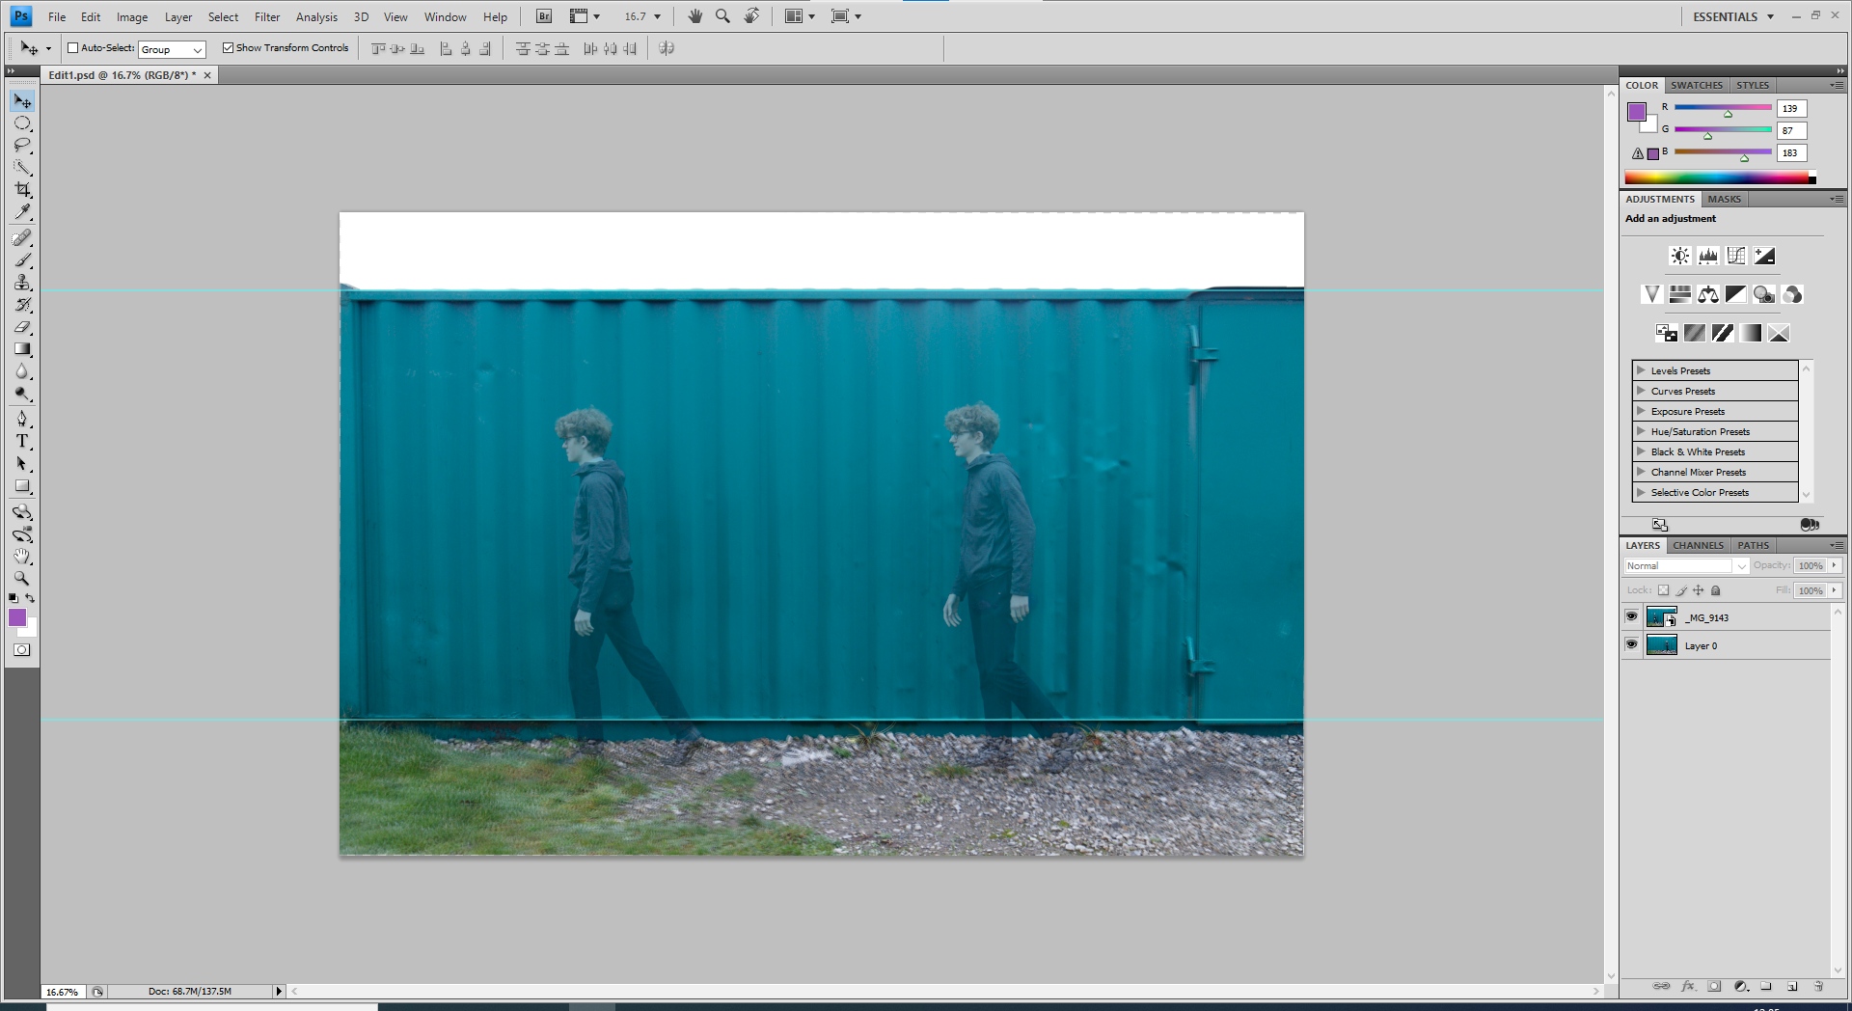Viewport: 1852px width, 1011px height.
Task: Switch to the Channels tab
Action: tap(1698, 545)
